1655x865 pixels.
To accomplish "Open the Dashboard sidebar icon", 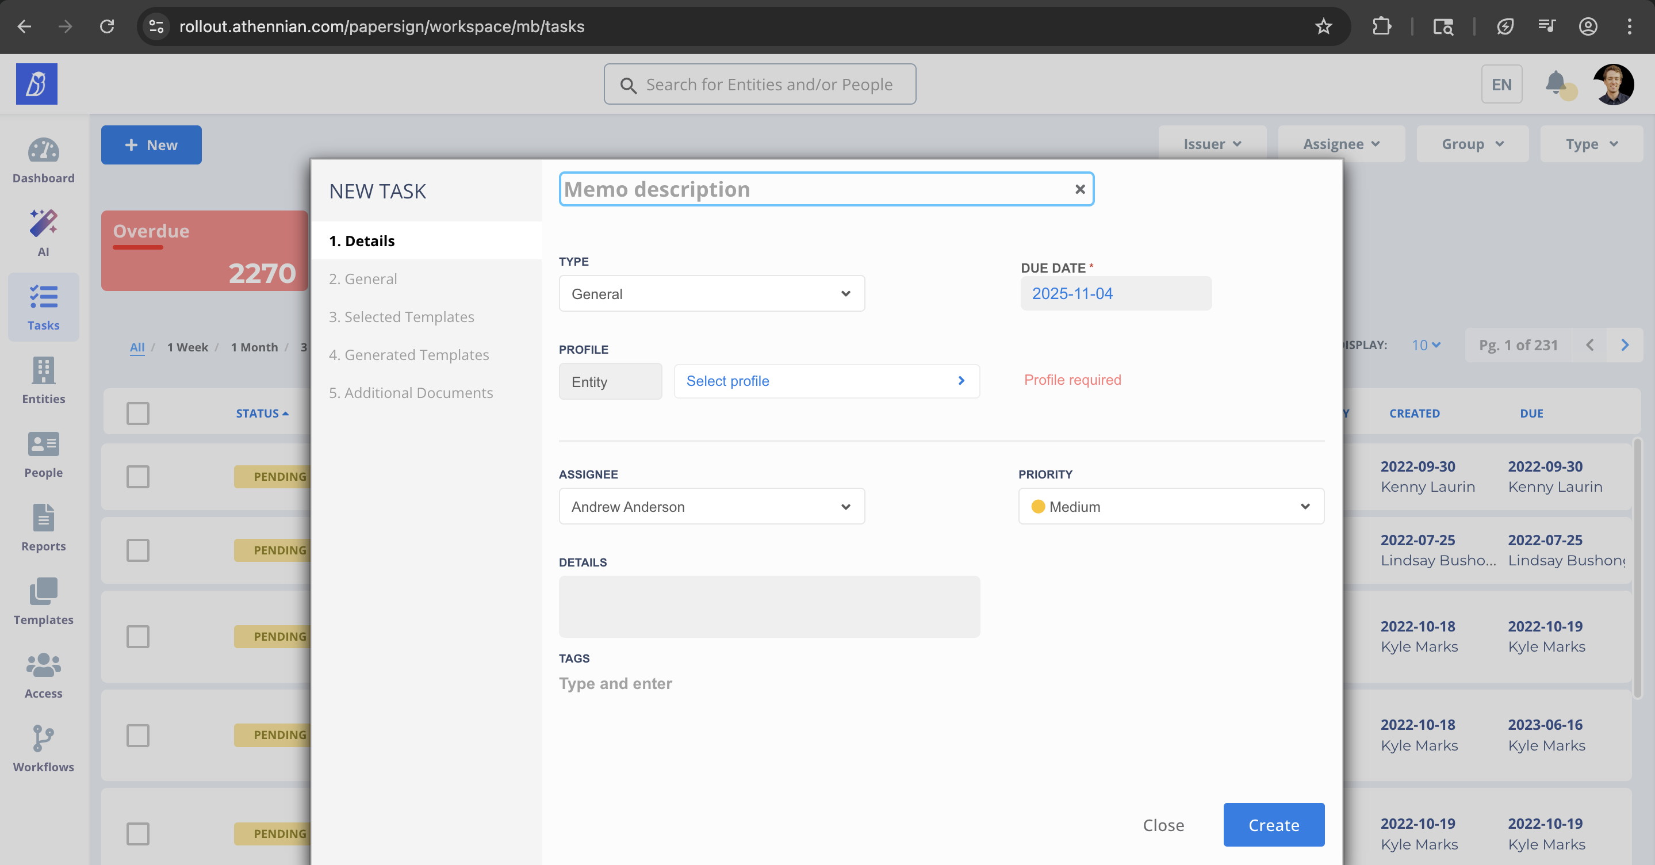I will click(x=43, y=151).
